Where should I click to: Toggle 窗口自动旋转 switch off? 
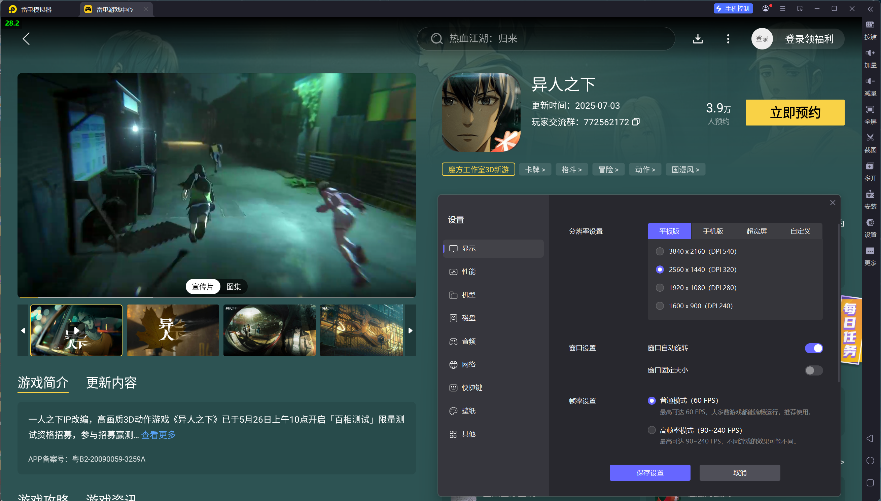814,348
